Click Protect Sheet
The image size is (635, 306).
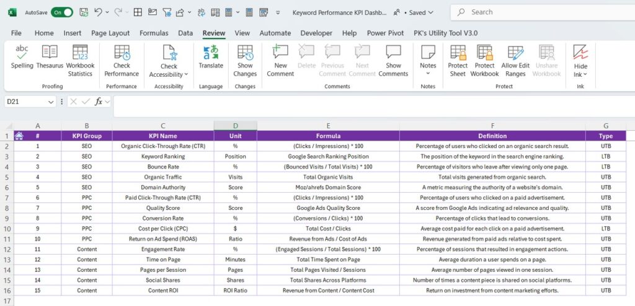(x=458, y=61)
